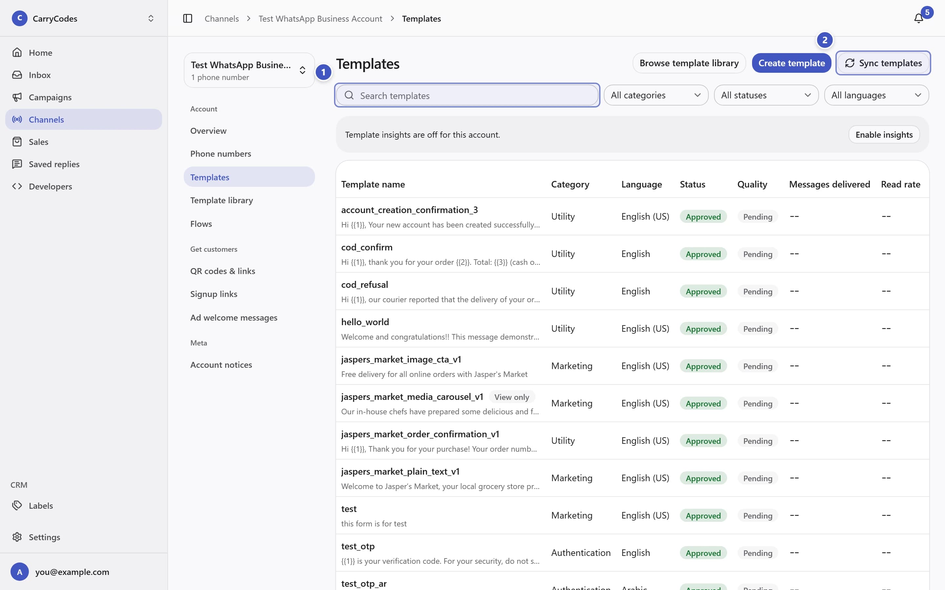This screenshot has height=590, width=945.
Task: Click Enable insights button
Action: pos(884,135)
